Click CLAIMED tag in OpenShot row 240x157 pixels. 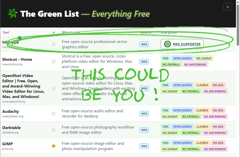(x=202, y=85)
